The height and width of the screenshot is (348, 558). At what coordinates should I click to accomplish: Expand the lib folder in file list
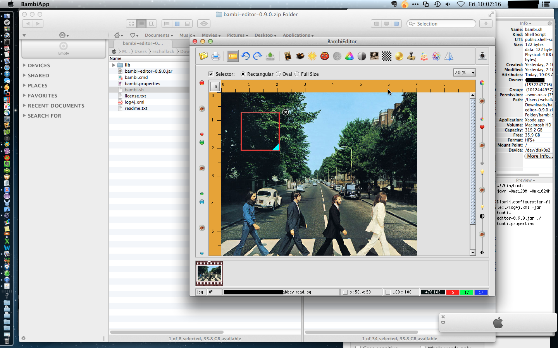[x=114, y=65]
